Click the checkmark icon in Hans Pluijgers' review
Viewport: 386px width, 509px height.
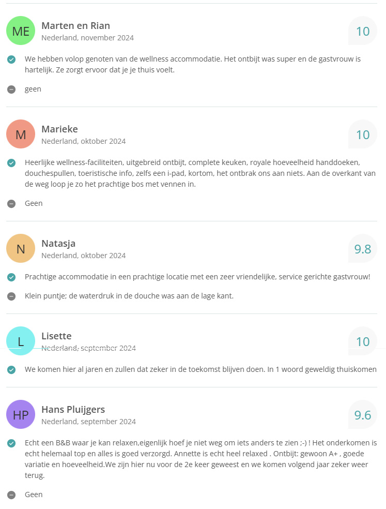point(11,443)
